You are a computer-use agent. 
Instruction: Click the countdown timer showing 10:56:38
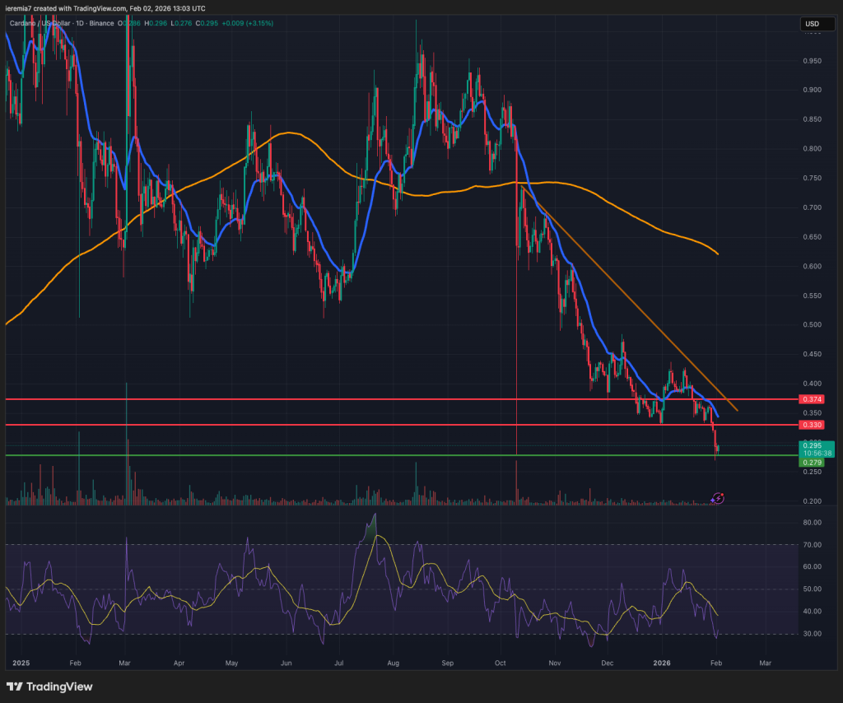(x=818, y=453)
